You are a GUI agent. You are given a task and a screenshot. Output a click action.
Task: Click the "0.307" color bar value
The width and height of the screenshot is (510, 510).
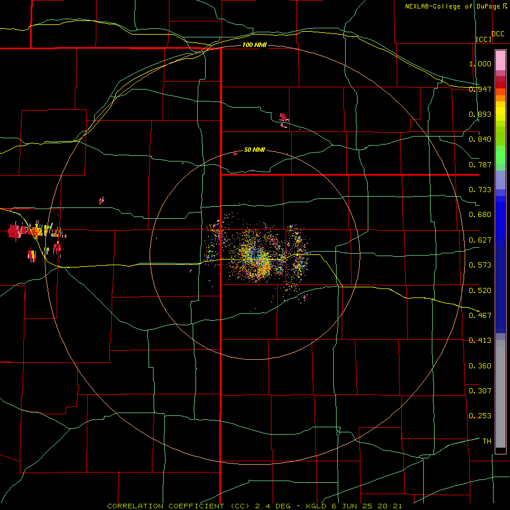tap(480, 390)
